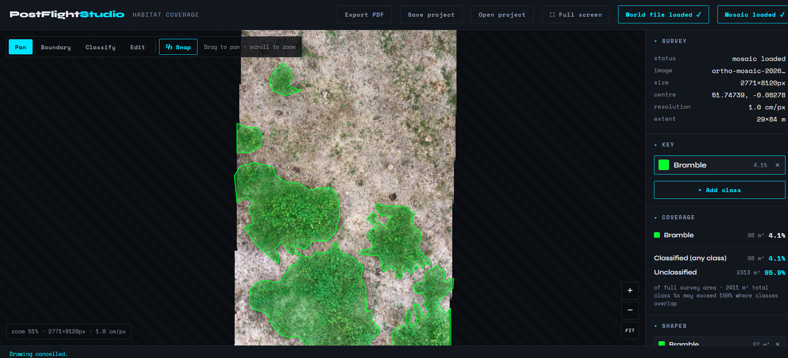Viewport: 788px width, 358px height.
Task: Click the extent value '29×84 m'
Action: pyautogui.click(x=771, y=119)
